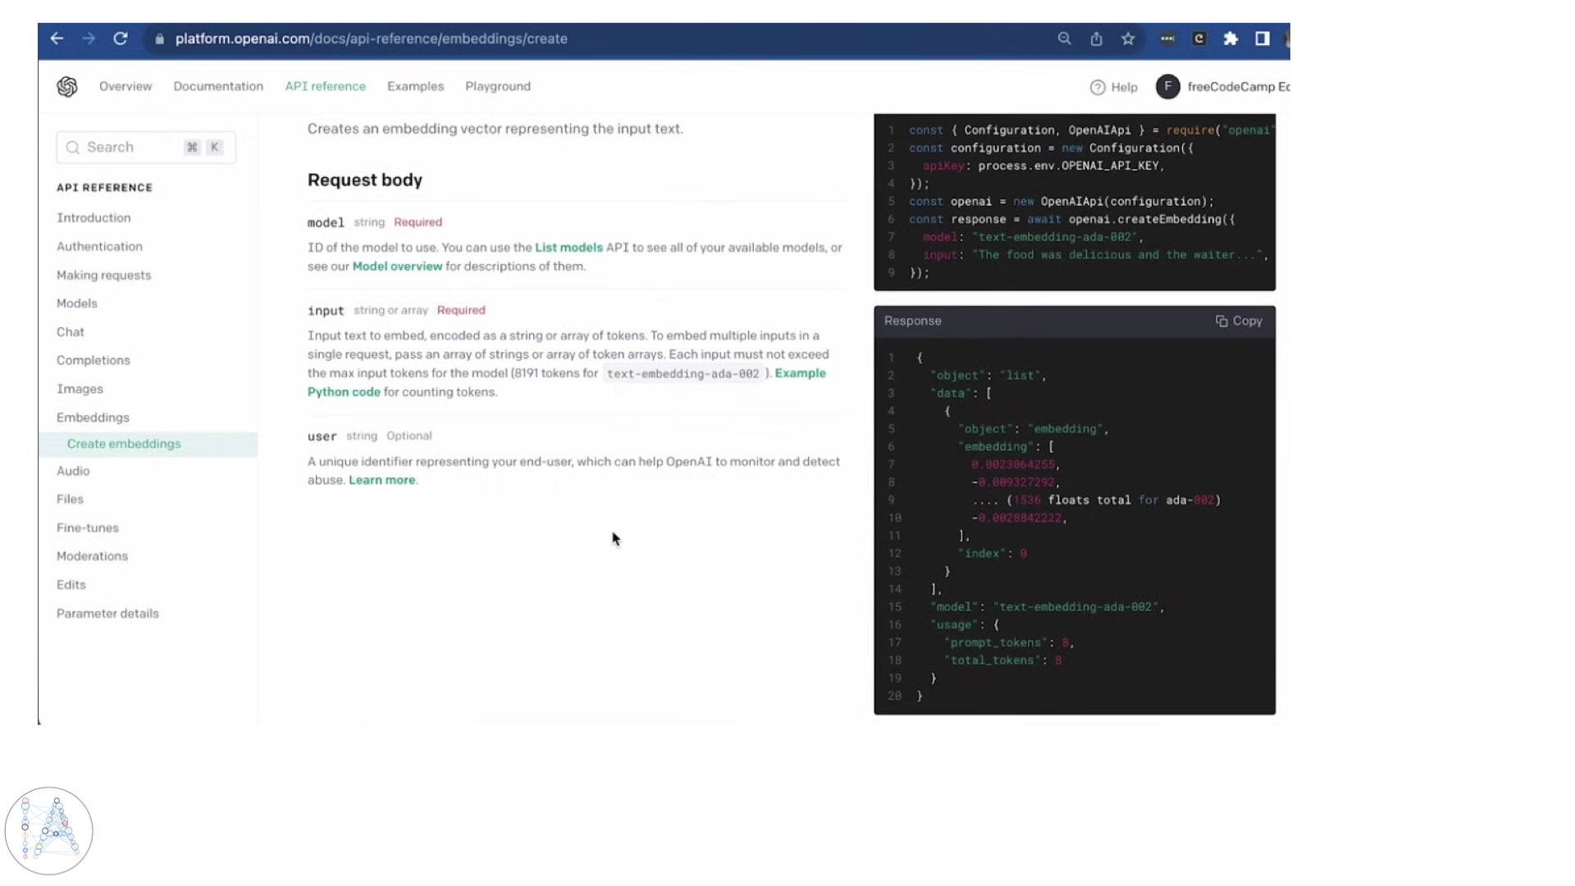Open Authentication in the sidebar

point(99,246)
